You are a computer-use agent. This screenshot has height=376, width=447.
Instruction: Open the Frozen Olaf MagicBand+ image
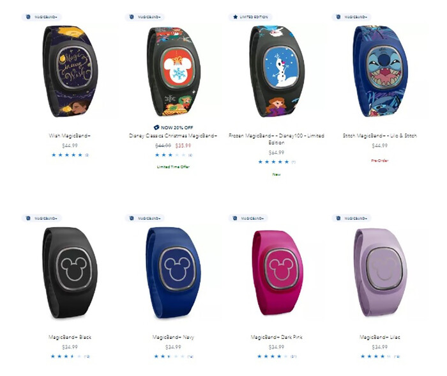click(x=277, y=72)
